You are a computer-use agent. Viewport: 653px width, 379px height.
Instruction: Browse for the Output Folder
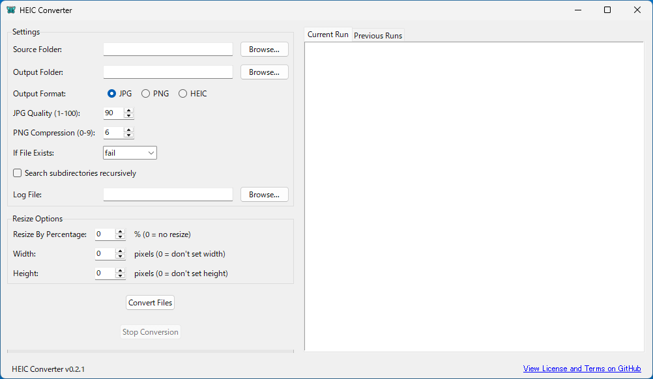point(264,72)
